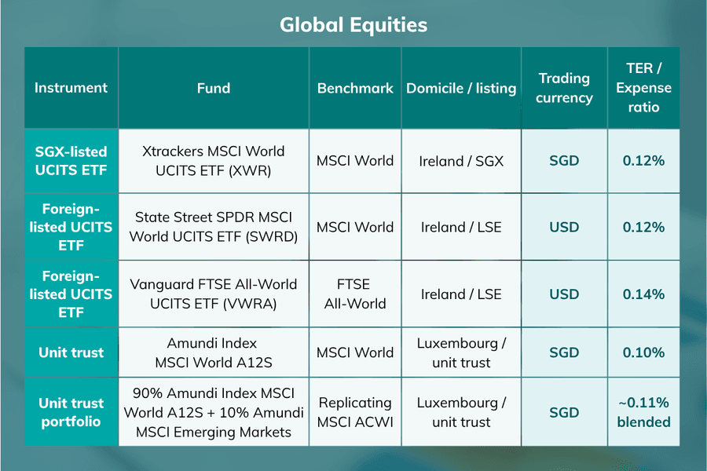This screenshot has height=471, width=707.
Task: Click the Global Equities title
Action: click(353, 25)
